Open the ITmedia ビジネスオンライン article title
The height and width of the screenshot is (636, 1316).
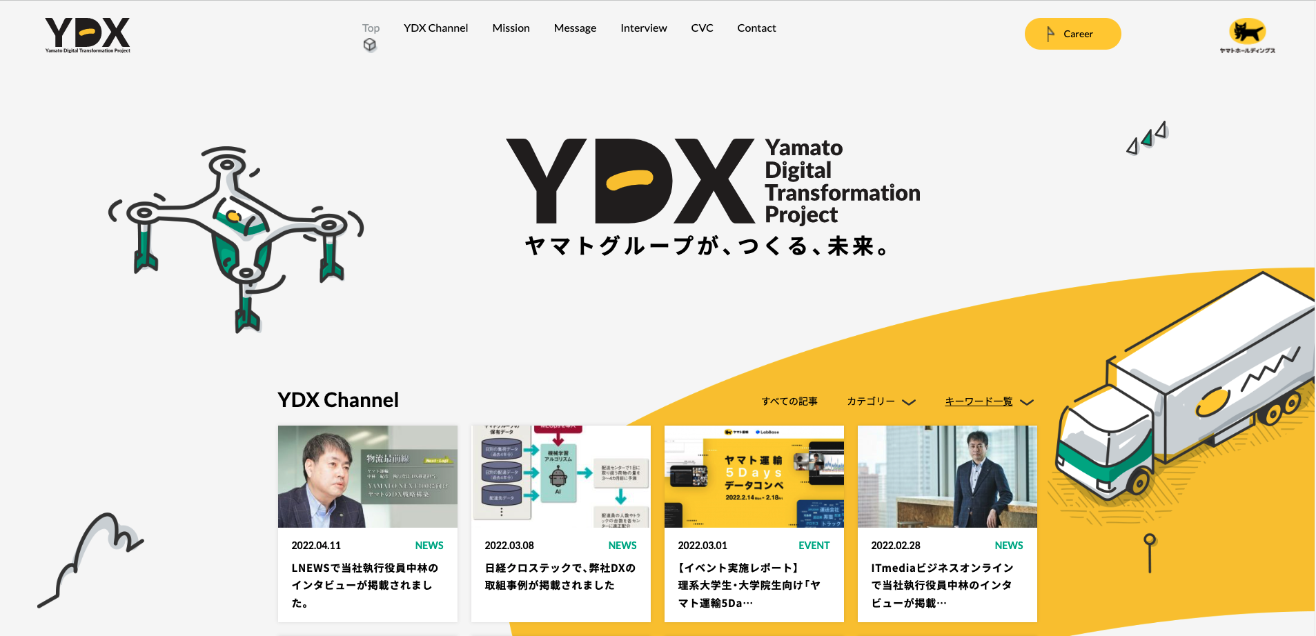(942, 585)
